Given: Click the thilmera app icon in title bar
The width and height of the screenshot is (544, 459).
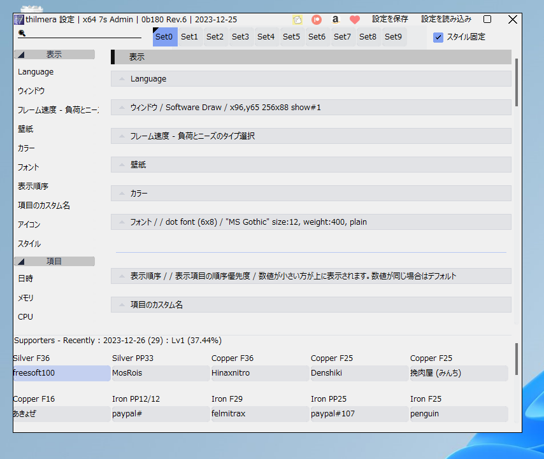Looking at the screenshot, I should point(18,20).
